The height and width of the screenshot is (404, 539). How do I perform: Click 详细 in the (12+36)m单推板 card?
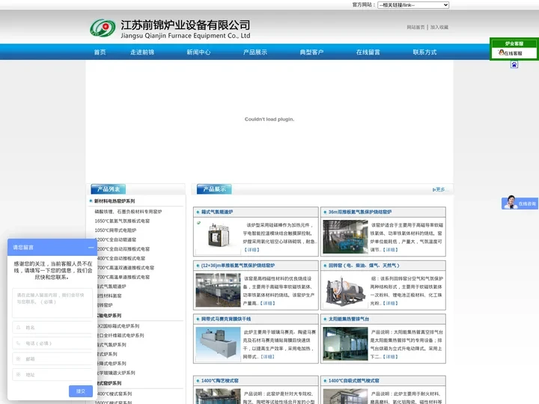click(x=267, y=303)
